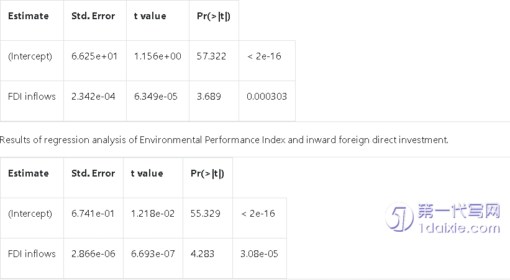Click the 6.741e-01 intercept cell

(x=93, y=214)
